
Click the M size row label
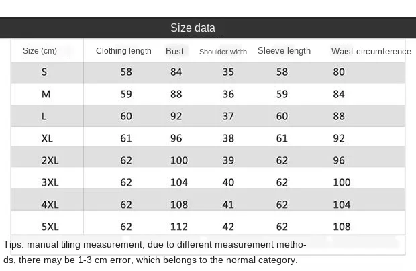point(46,94)
